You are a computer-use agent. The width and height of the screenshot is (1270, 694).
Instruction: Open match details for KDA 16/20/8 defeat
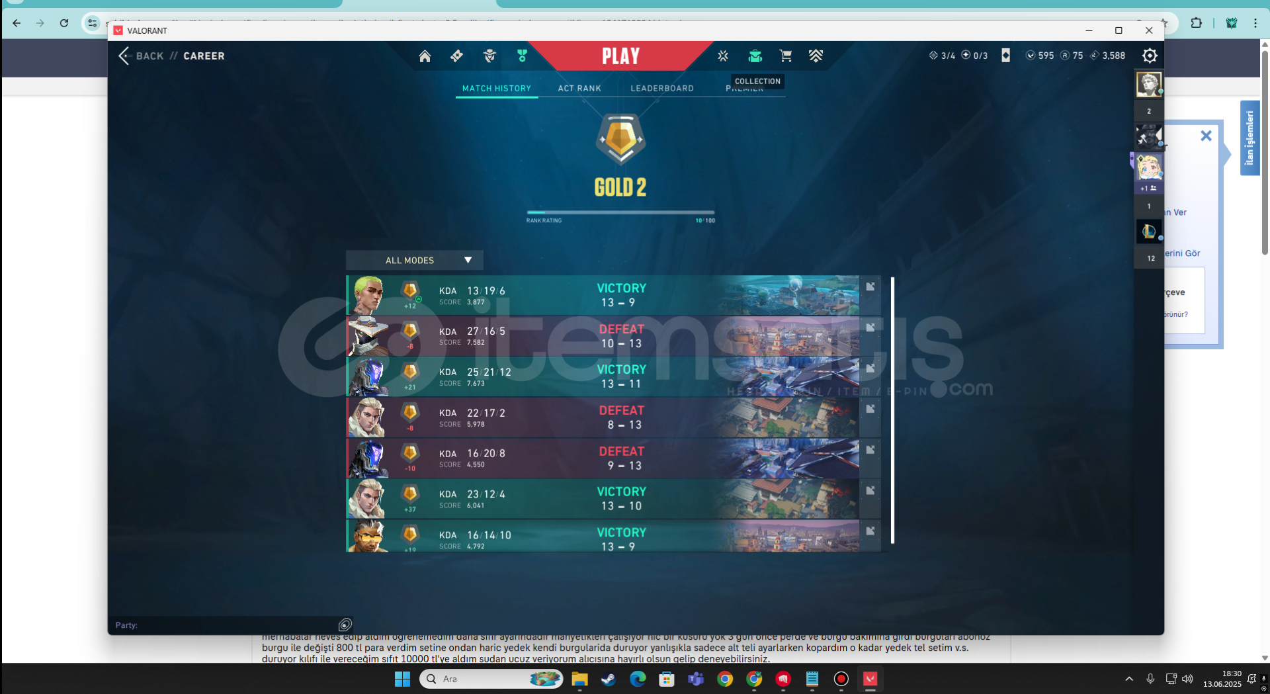(870, 450)
